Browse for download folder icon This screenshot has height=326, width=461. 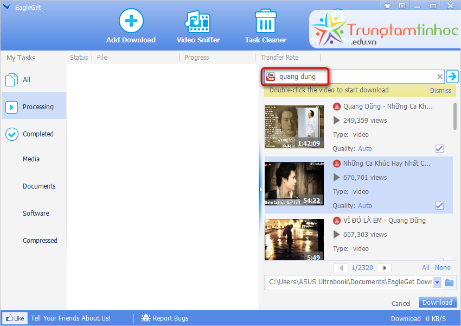point(449,283)
